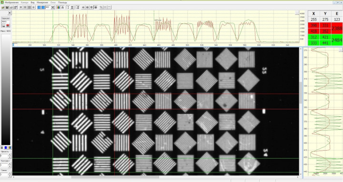Click the Контраст value input field
Image resolution: width=343 pixels, height=182 pixels.
[4, 165]
